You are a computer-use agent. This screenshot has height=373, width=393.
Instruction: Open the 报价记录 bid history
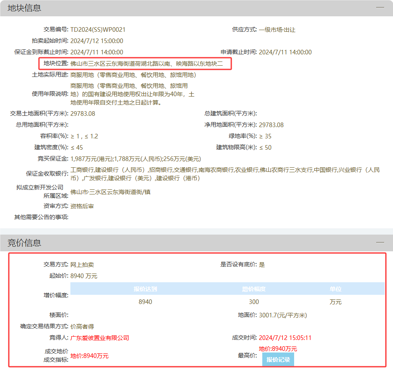pyautogui.click(x=278, y=360)
